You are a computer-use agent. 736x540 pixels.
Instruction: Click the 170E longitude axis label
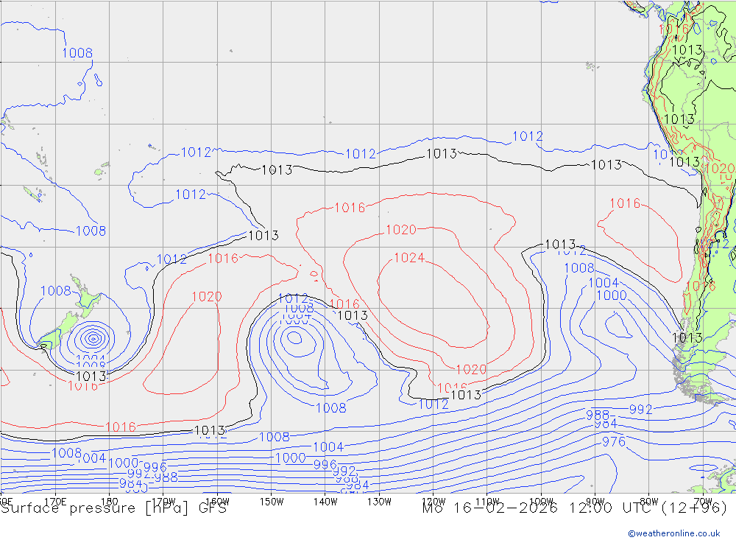[x=55, y=501]
